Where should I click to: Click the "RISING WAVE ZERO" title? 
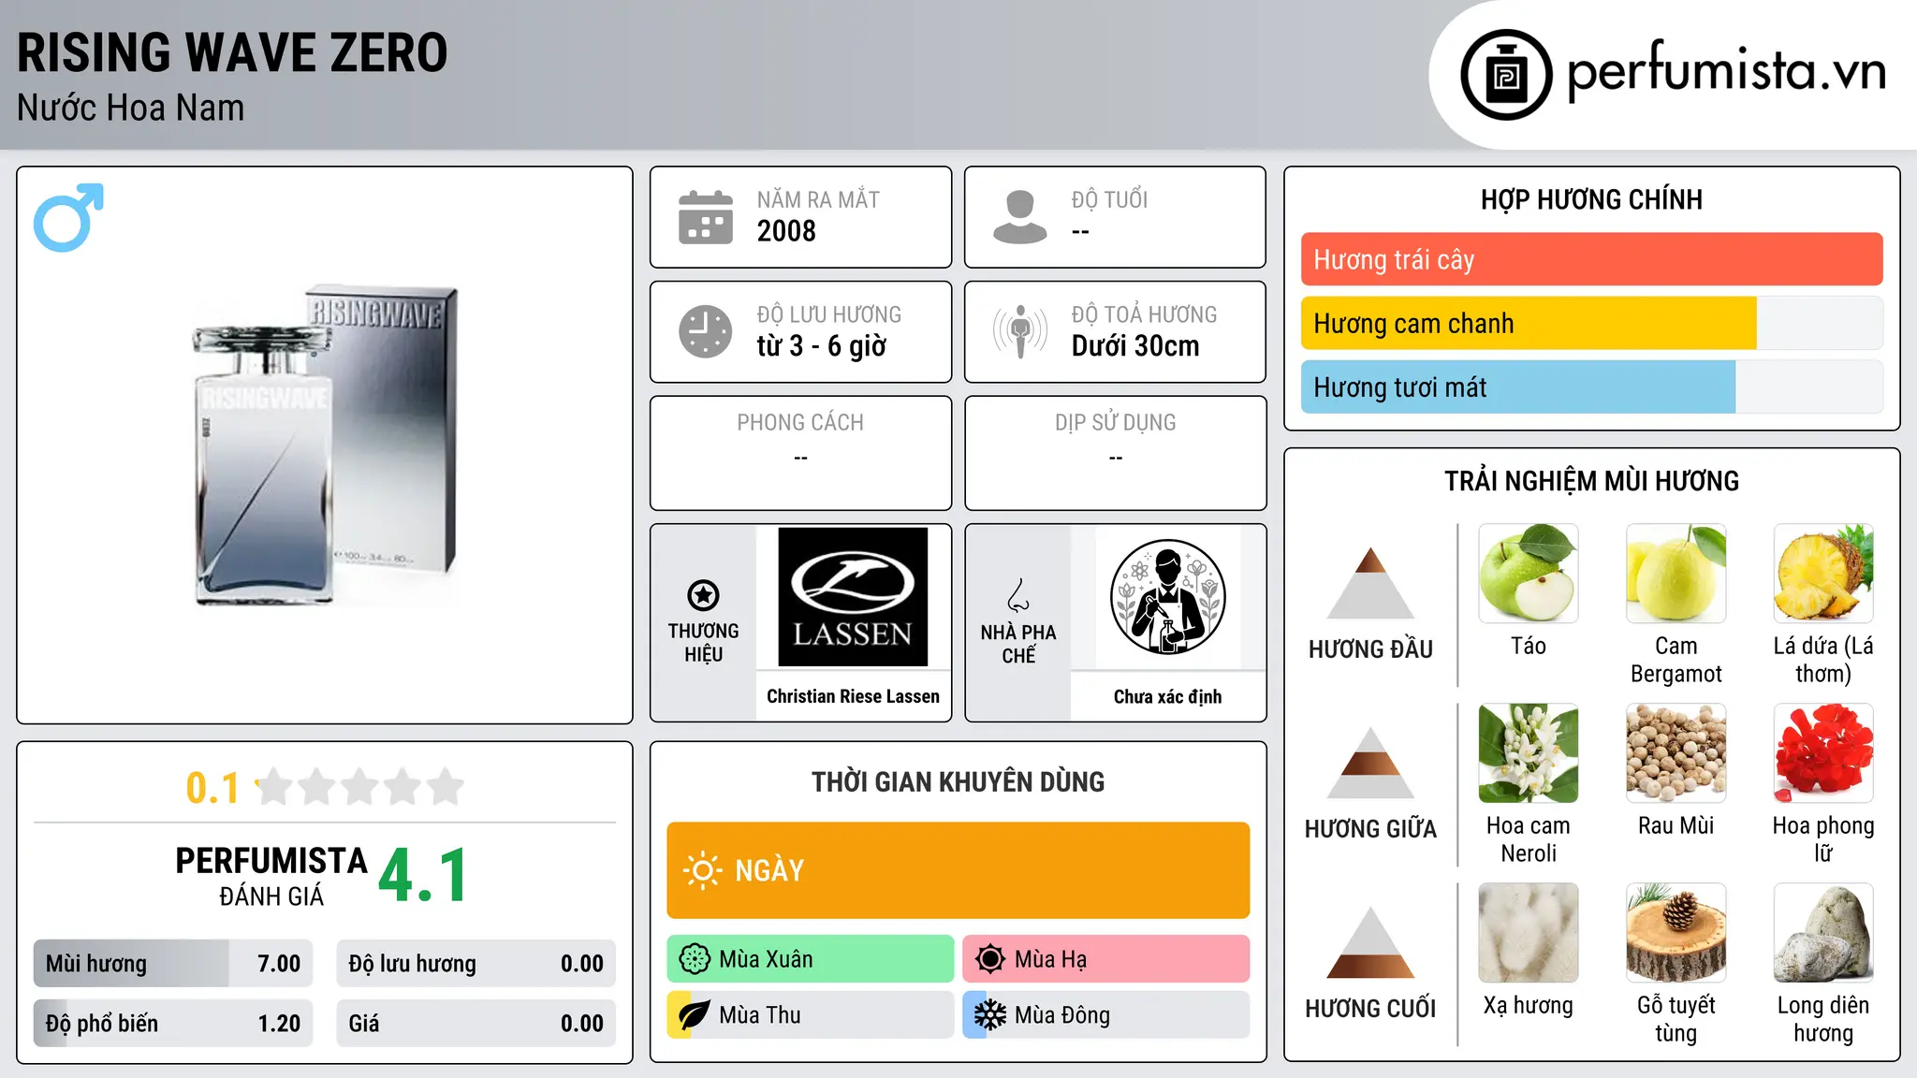pos(232,52)
